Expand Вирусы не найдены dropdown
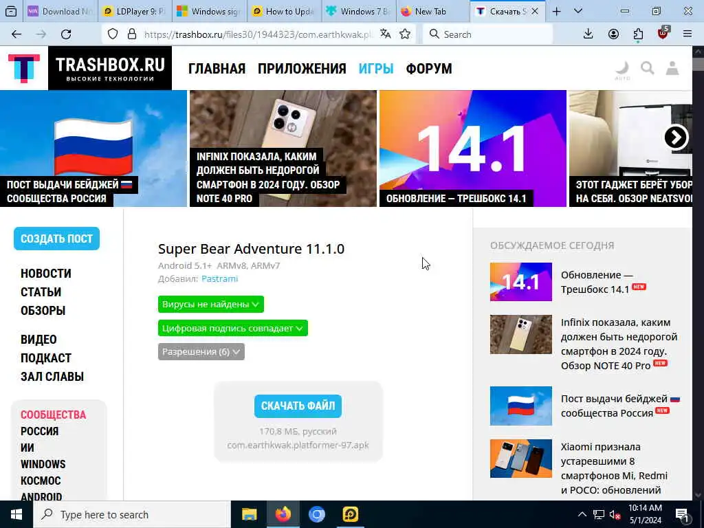This screenshot has height=528, width=704. [x=210, y=305]
